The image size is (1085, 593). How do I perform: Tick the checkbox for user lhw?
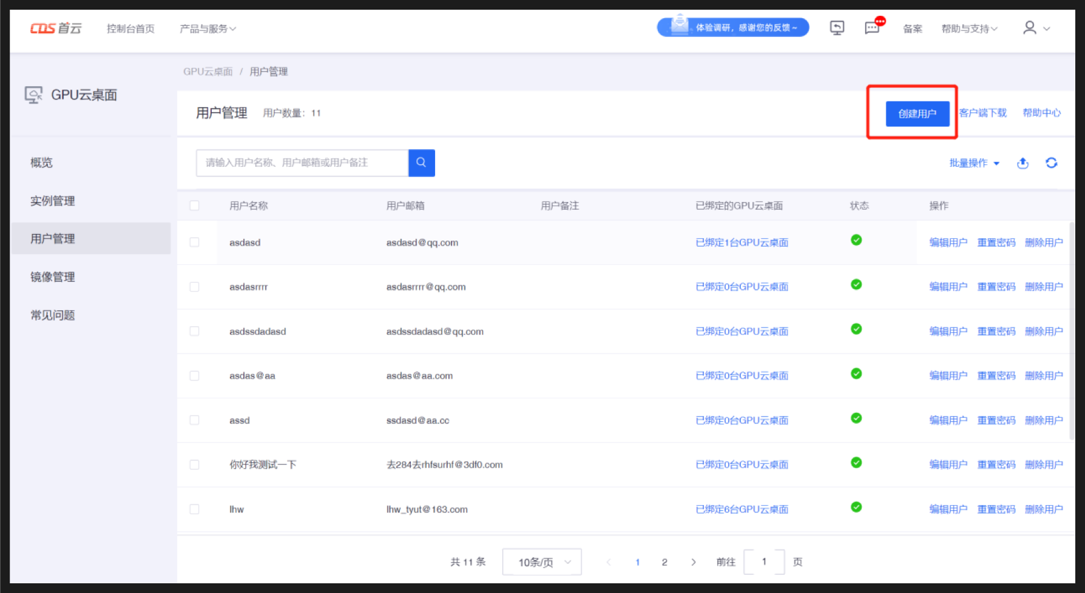(x=194, y=509)
